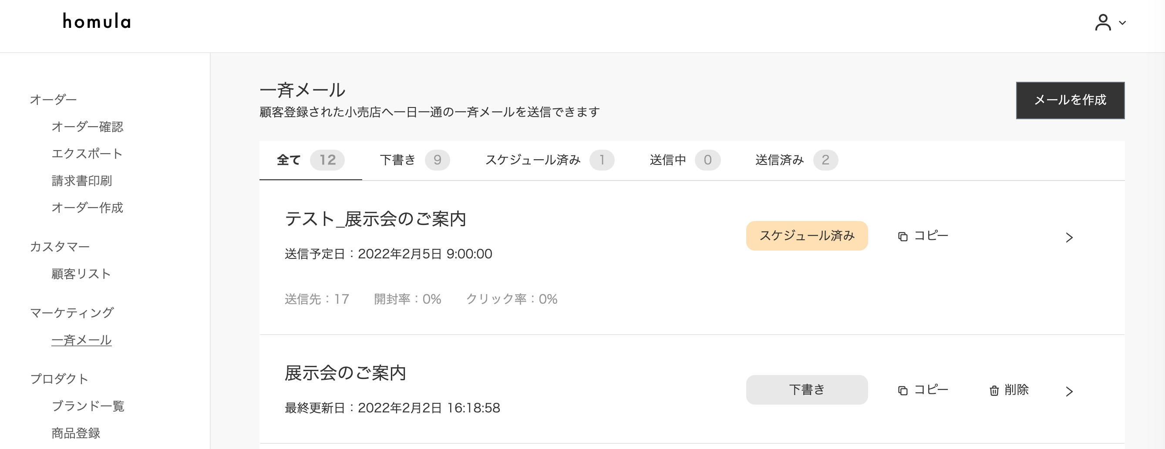Viewport: 1165px width, 449px height.
Task: Click the メールを作成 button
Action: pyautogui.click(x=1070, y=101)
